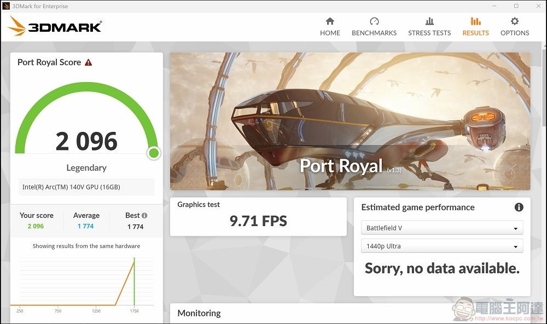Viewport: 547px width, 324px height.
Task: Click 'Showing results from the same hardware'
Action: coord(86,246)
